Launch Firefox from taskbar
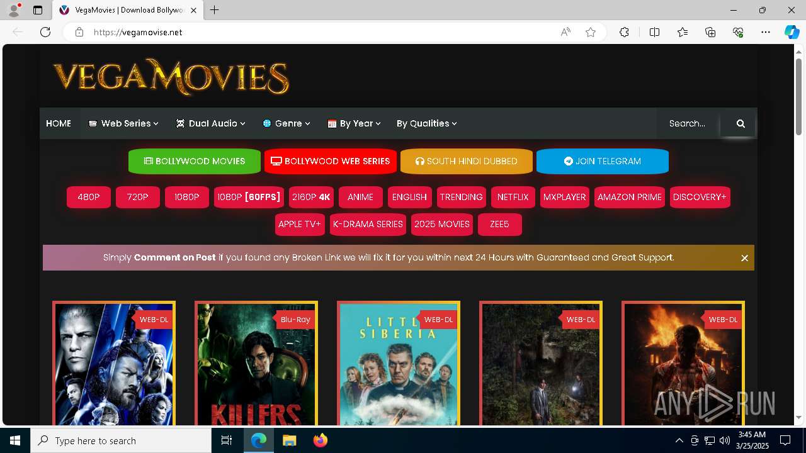 click(x=321, y=440)
